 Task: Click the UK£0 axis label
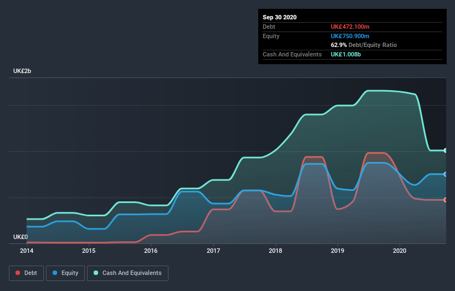[x=21, y=237]
